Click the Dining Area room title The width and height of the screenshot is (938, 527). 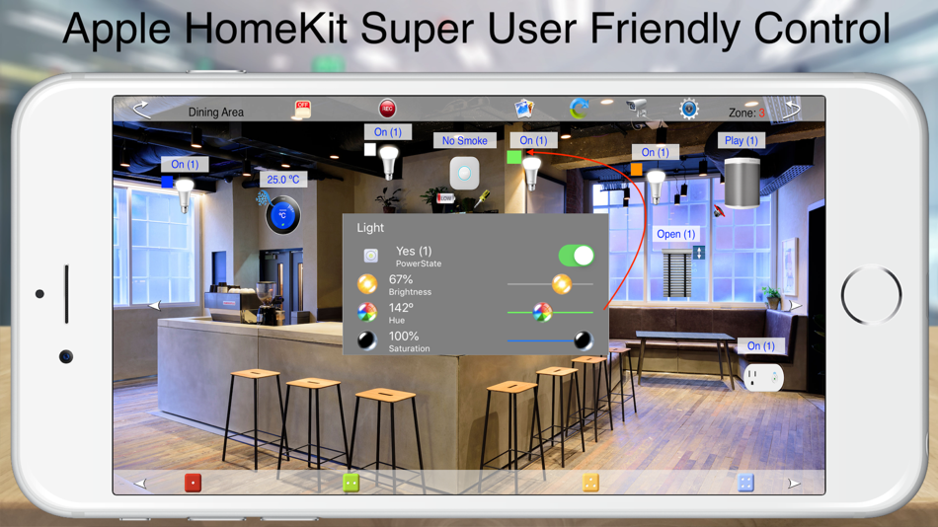point(216,112)
